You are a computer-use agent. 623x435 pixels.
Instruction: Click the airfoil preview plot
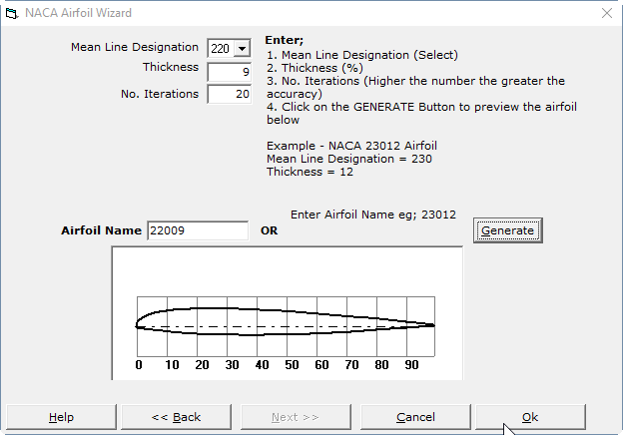(288, 313)
